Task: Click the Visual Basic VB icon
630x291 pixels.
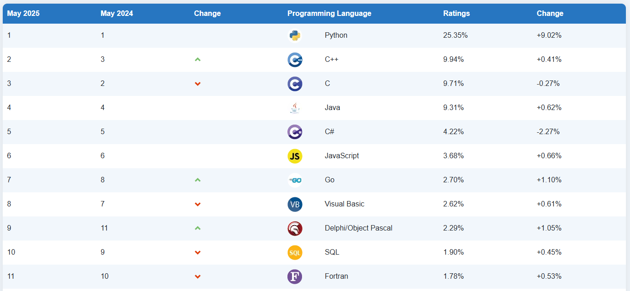Action: point(295,204)
